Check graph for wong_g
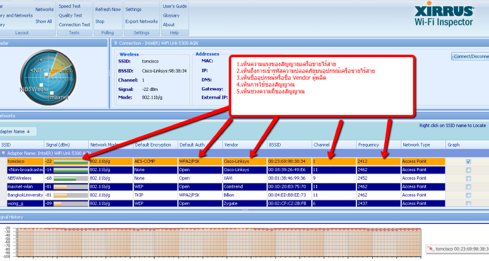 coord(468,204)
